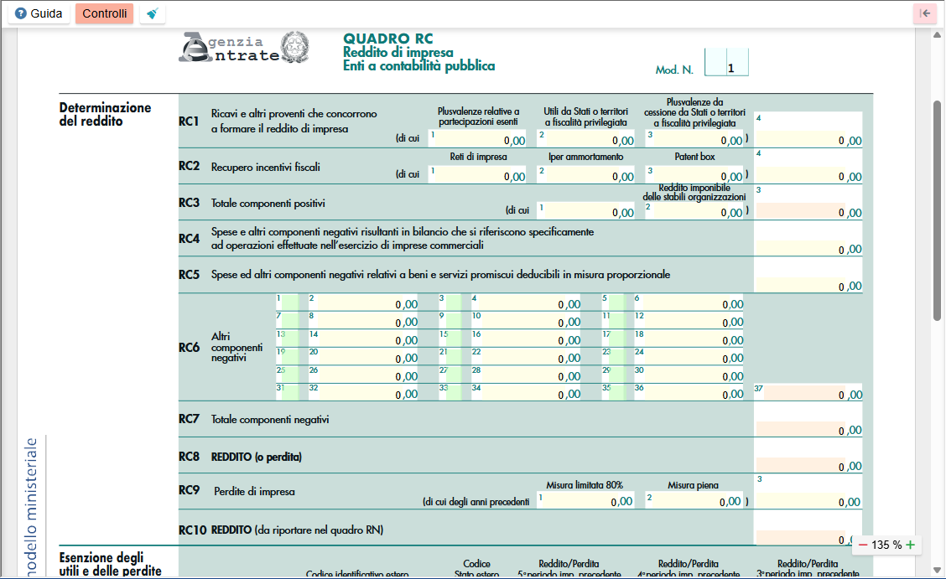Image resolution: width=946 pixels, height=579 pixels.
Task: Click the RC5 amount field
Action: point(808,284)
